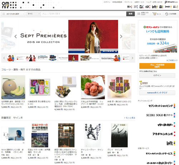
Task: Select the STARWARS banner thumbnail
Action: (47, 58)
